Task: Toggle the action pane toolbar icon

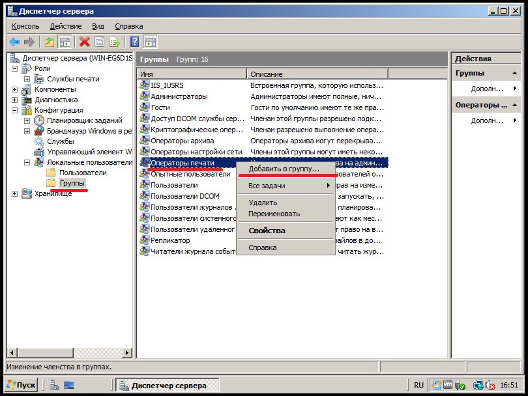Action: 150,42
